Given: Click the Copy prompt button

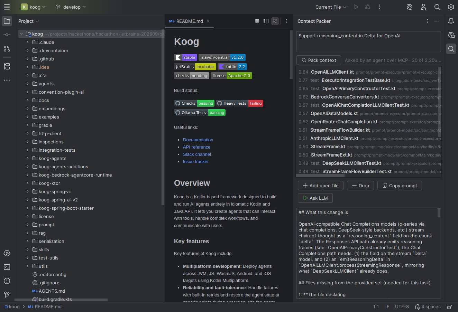Looking at the screenshot, I should (x=400, y=186).
